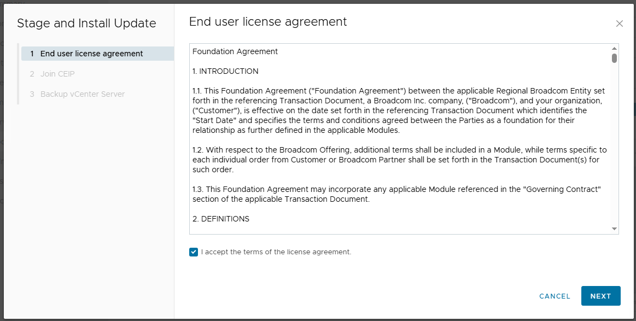Click the license text scroll up arrow

click(615, 49)
